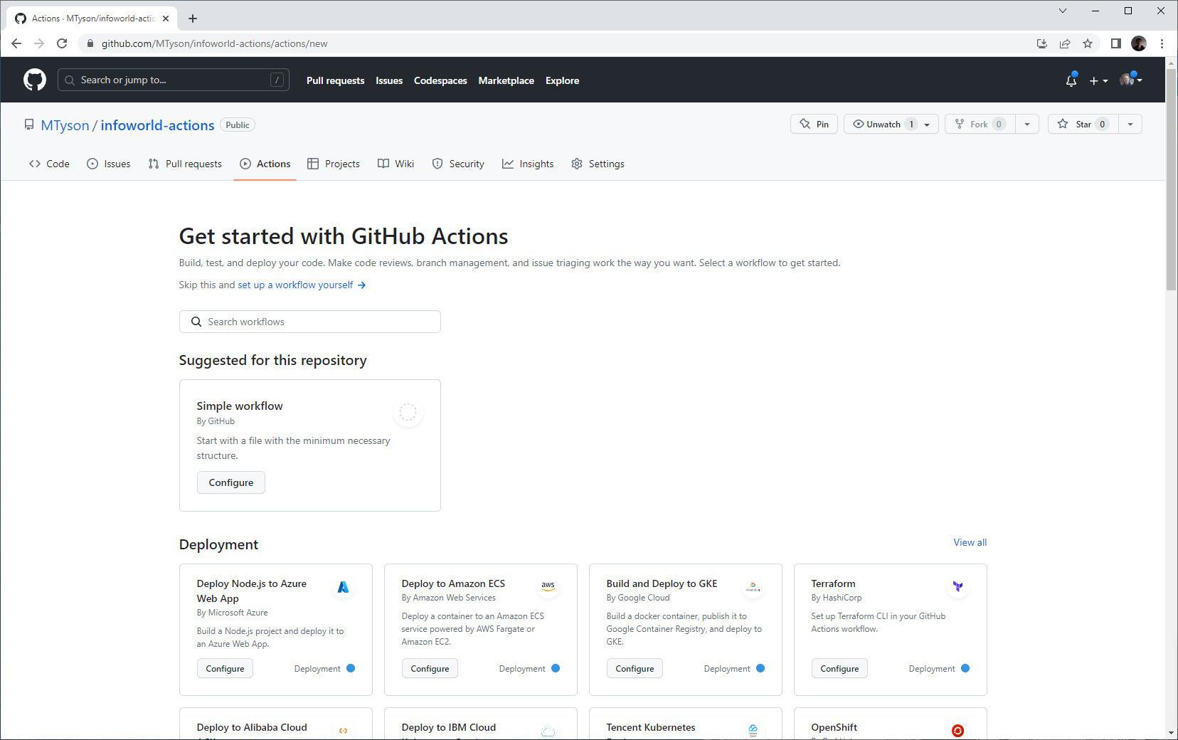Open repository Settings via the gear icon

576,164
